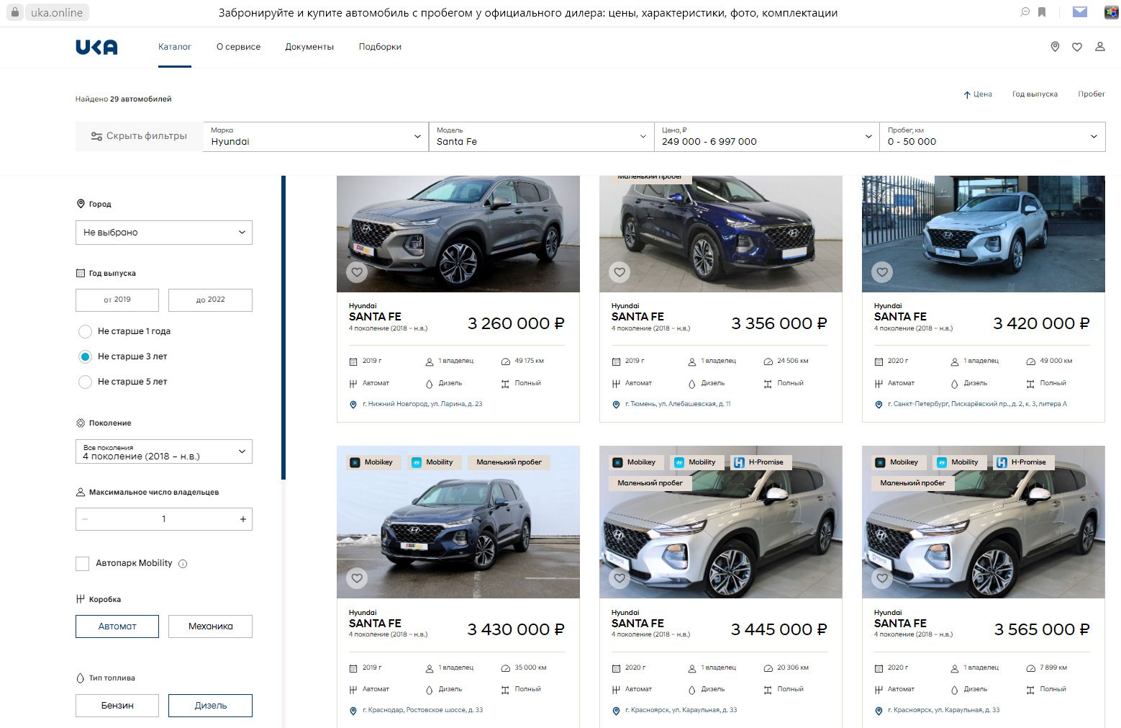Click H-Promise badge on 3 565 000 ₽ car
The image size is (1121, 728).
1024,462
